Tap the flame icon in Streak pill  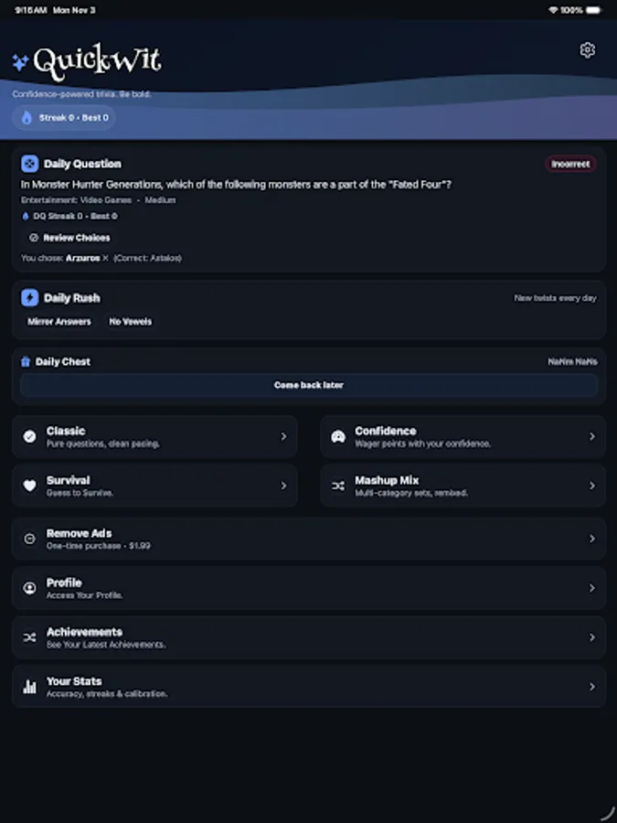click(27, 118)
